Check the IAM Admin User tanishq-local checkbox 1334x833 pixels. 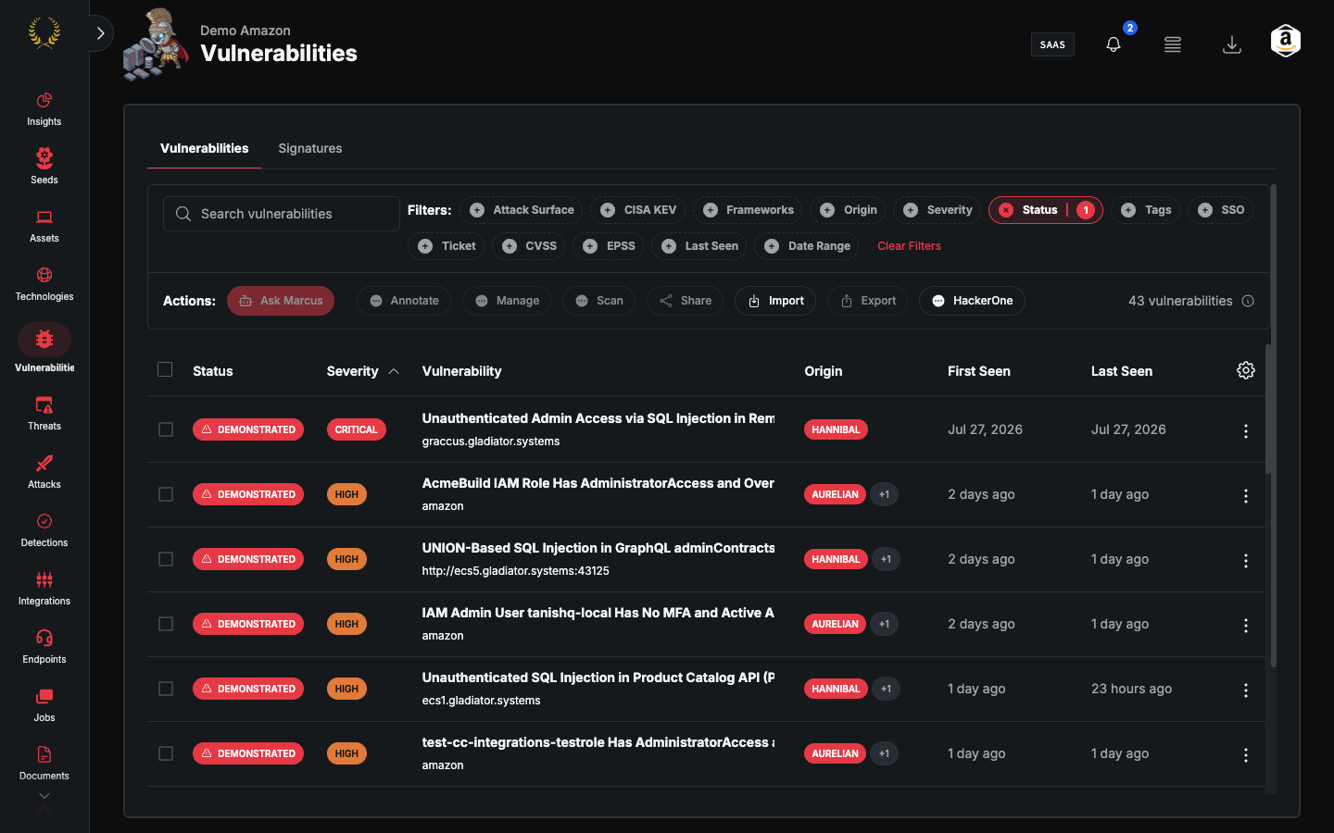[166, 624]
